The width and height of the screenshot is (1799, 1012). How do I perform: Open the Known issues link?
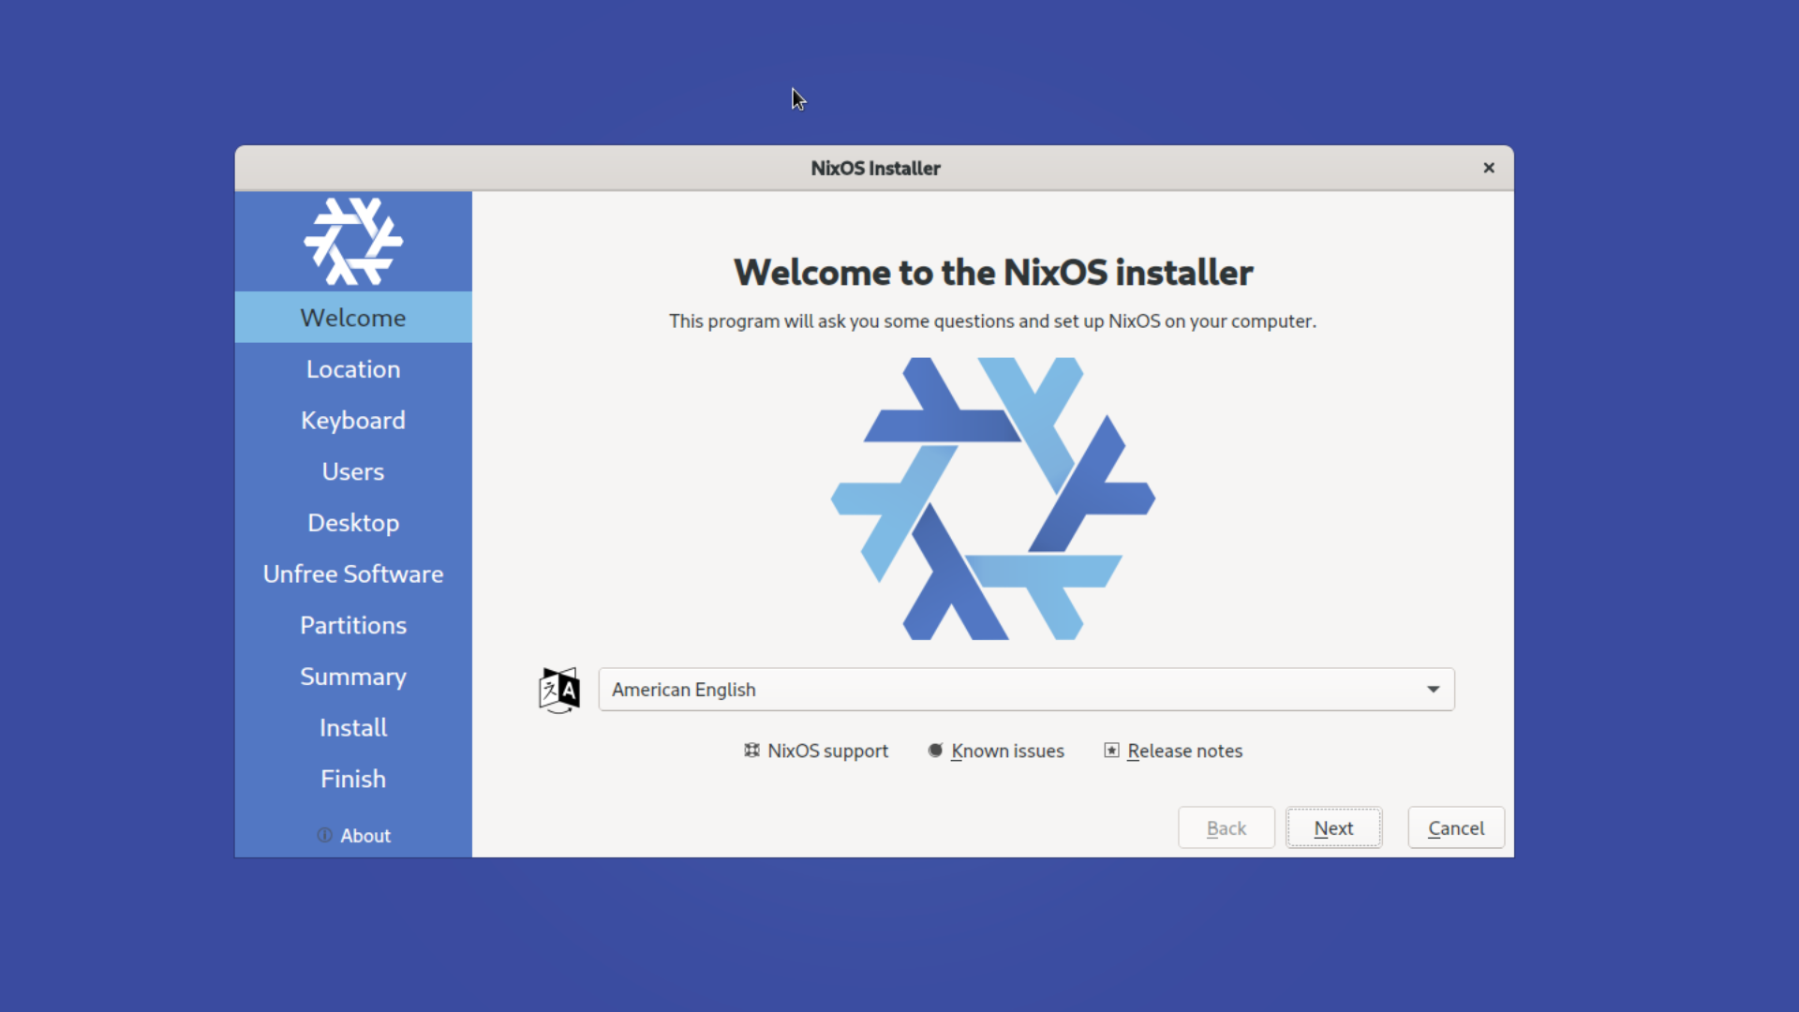1007,751
